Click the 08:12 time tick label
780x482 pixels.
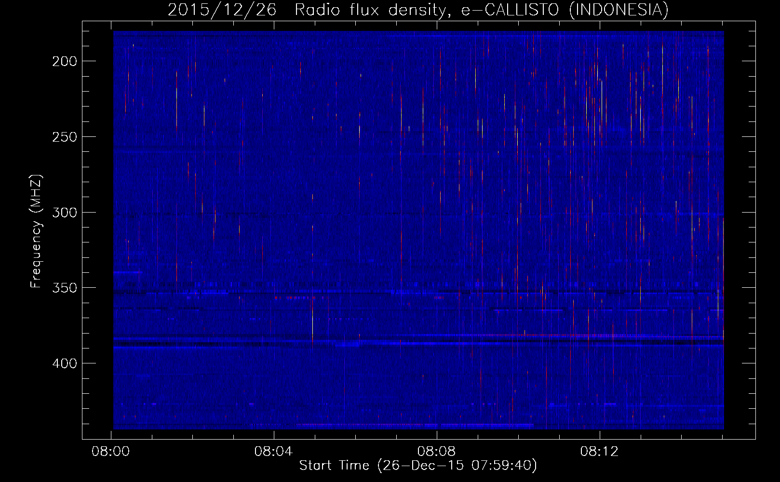point(599,452)
